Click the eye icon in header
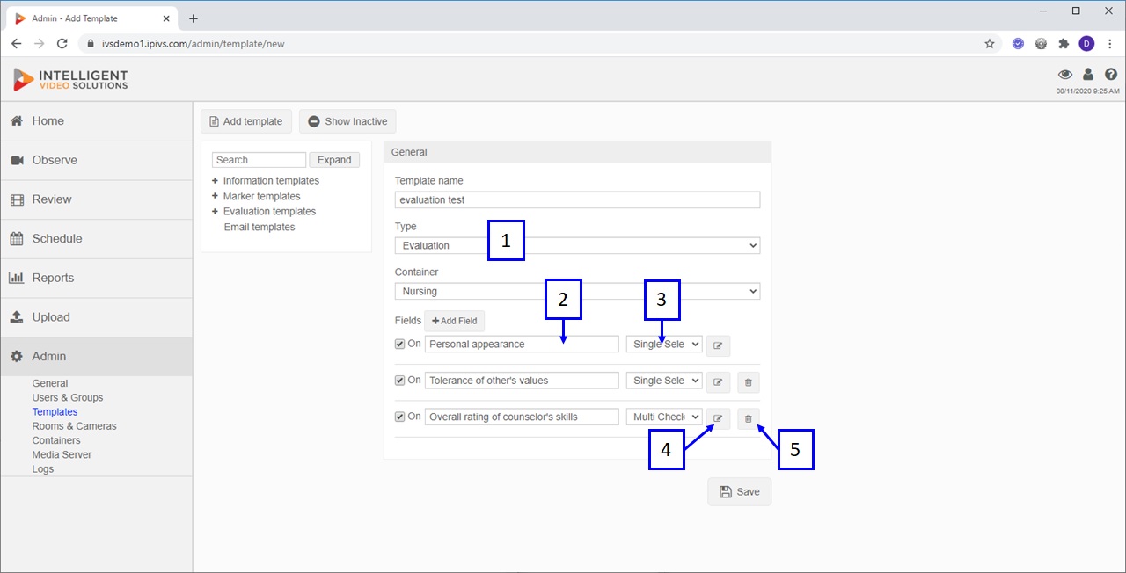 pos(1065,75)
